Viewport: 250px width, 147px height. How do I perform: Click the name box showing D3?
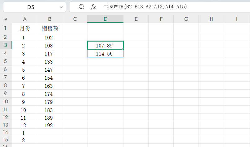coord(31,7)
